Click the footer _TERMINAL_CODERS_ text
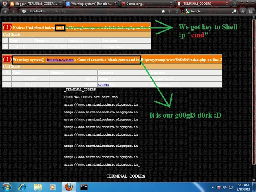The height and width of the screenshot is (192, 256). 126,176
